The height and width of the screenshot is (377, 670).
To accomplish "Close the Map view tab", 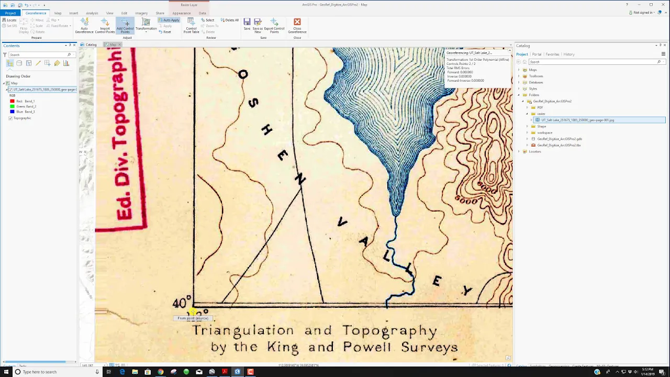I will [119, 45].
